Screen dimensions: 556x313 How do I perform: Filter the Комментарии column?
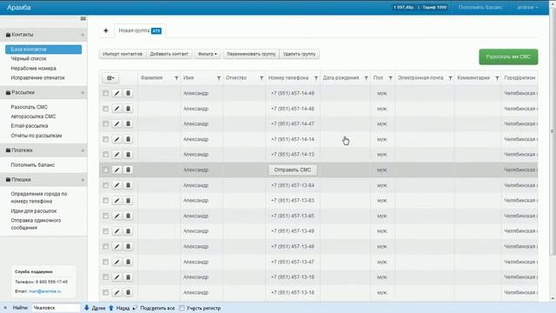click(x=497, y=78)
